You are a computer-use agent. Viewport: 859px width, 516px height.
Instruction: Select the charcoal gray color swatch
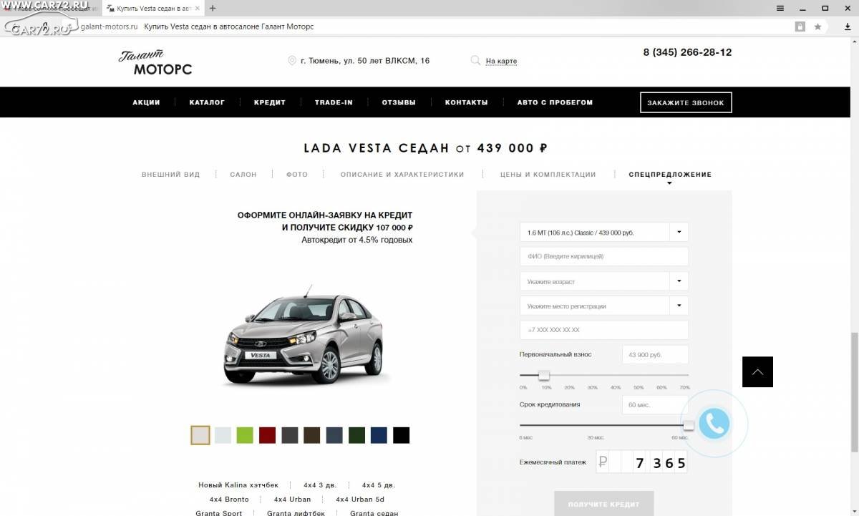coord(290,435)
